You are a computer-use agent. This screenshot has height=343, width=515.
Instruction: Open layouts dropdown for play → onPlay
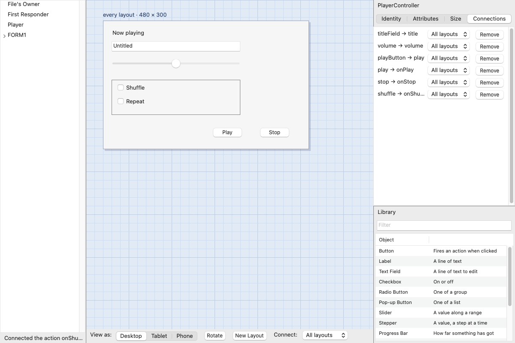pyautogui.click(x=448, y=70)
